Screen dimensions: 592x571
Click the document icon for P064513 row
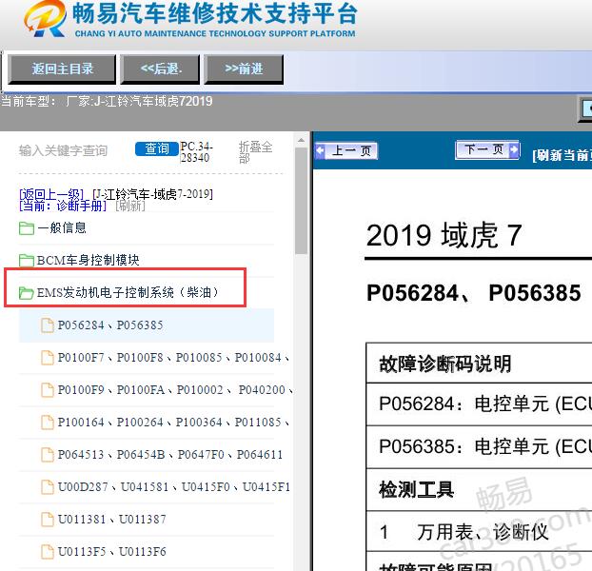(48, 455)
